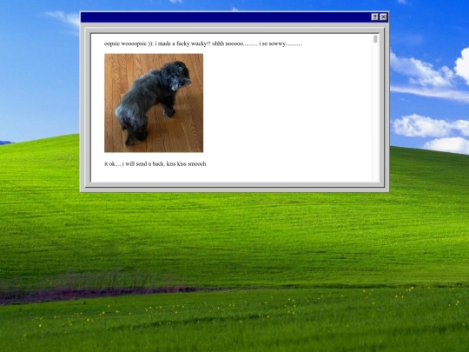Viewport: 469px width, 352px height.
Task: Click the black dog photo
Action: tap(154, 103)
